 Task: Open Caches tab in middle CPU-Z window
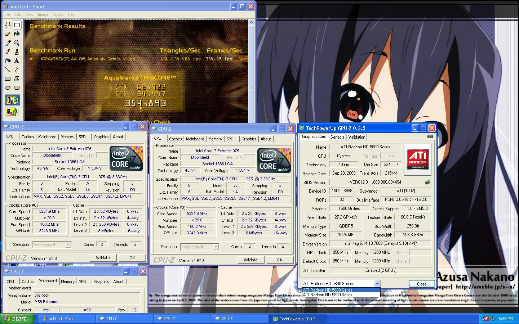176,139
